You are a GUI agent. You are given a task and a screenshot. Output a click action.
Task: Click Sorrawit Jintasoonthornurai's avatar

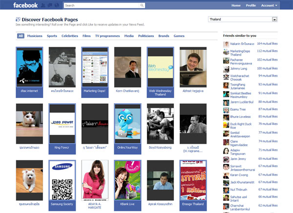coord(226,167)
